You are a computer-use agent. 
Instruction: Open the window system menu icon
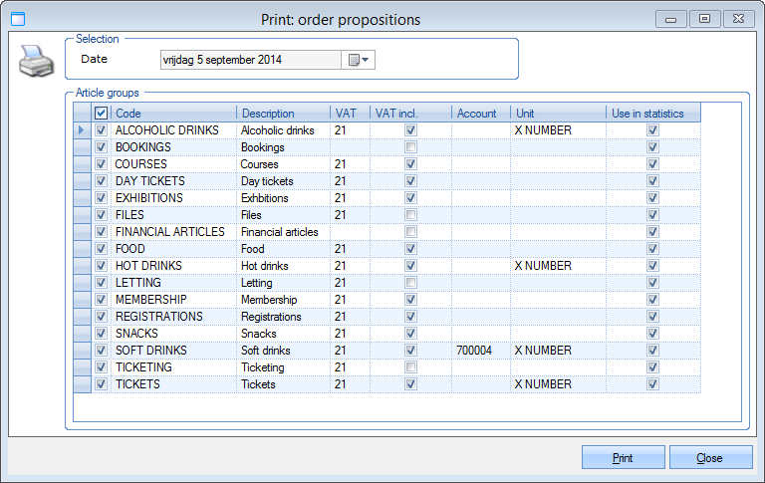click(17, 19)
